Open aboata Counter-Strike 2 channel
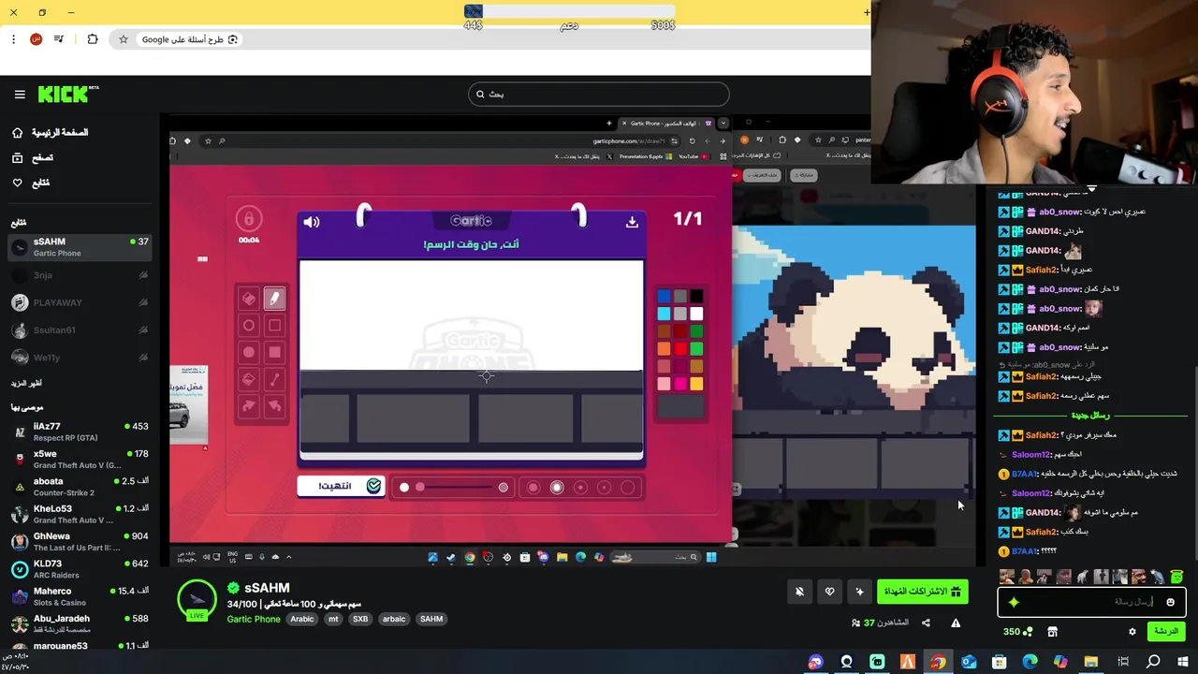Screen dimensions: 1198x674 pos(80,487)
